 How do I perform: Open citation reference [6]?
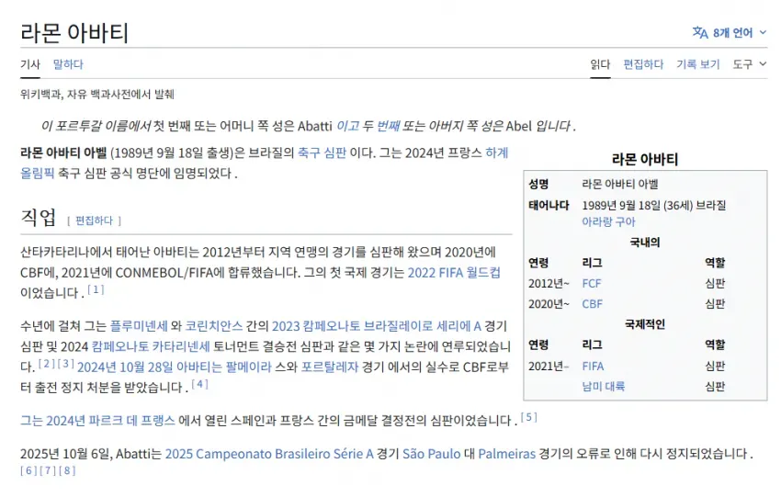coord(28,470)
